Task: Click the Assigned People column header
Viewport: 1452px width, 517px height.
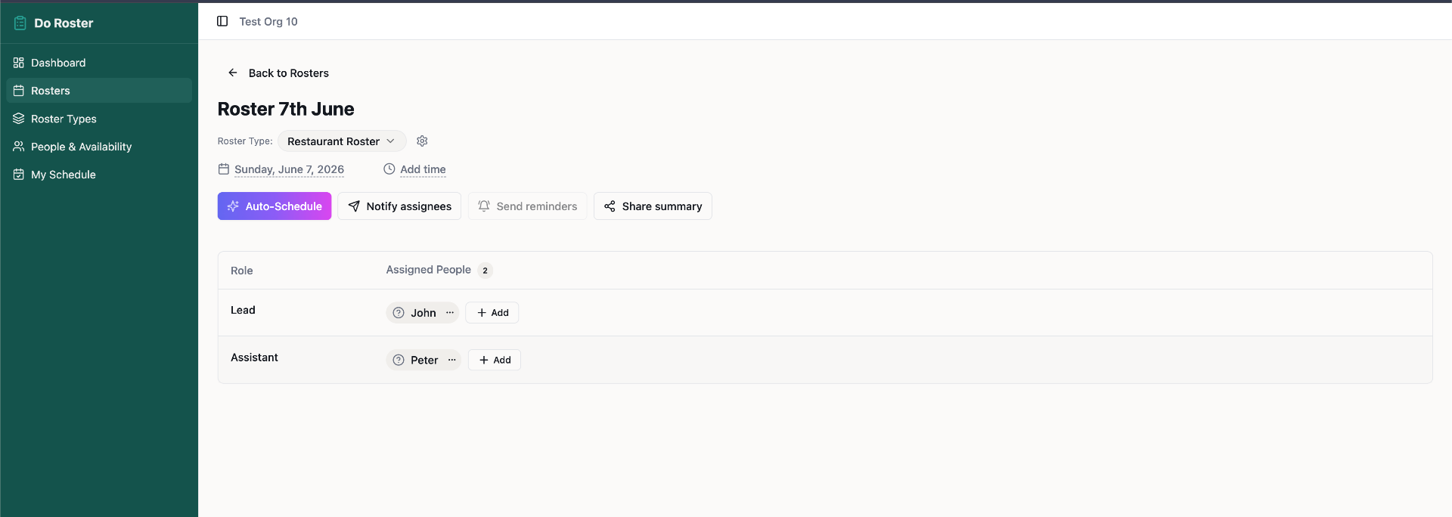Action: coord(429,270)
